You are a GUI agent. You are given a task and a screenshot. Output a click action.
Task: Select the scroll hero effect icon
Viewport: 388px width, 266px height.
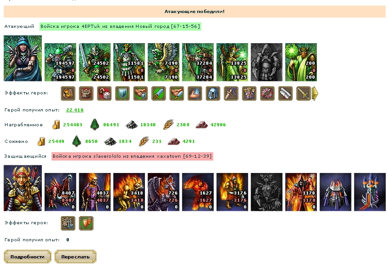(285, 93)
